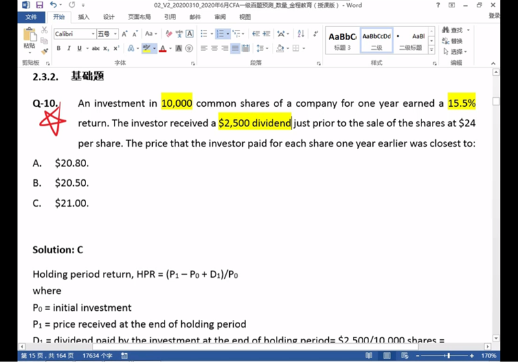Open the 插入 (Insert) ribbon tab

click(x=84, y=17)
